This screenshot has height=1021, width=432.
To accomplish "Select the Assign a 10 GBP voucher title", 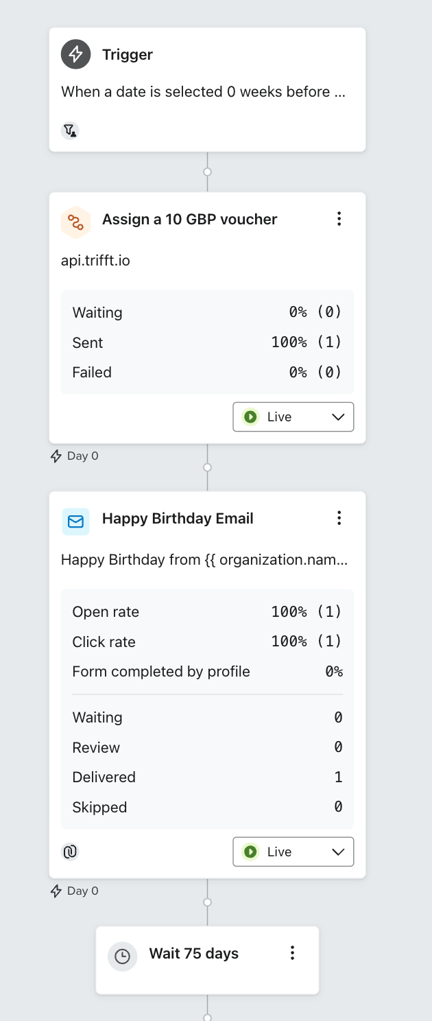I will (x=189, y=220).
